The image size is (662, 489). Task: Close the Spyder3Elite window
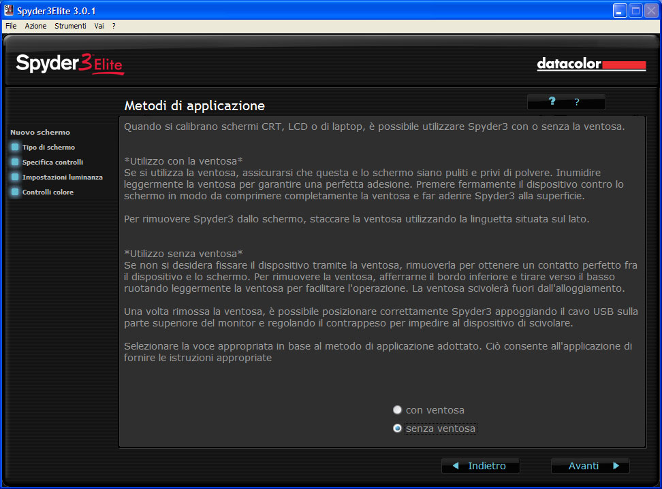[652, 10]
